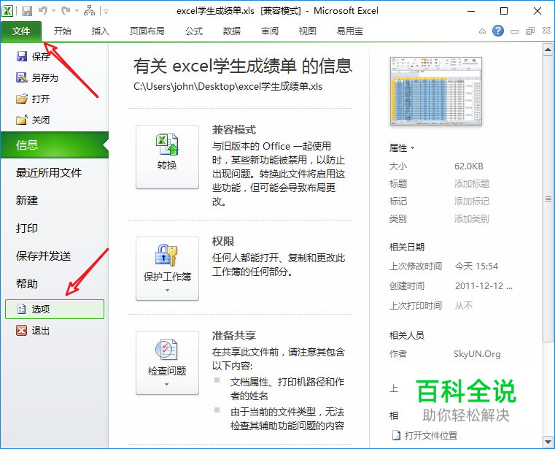Select 打印 Print in backstage
The height and width of the screenshot is (449, 555).
tap(26, 229)
